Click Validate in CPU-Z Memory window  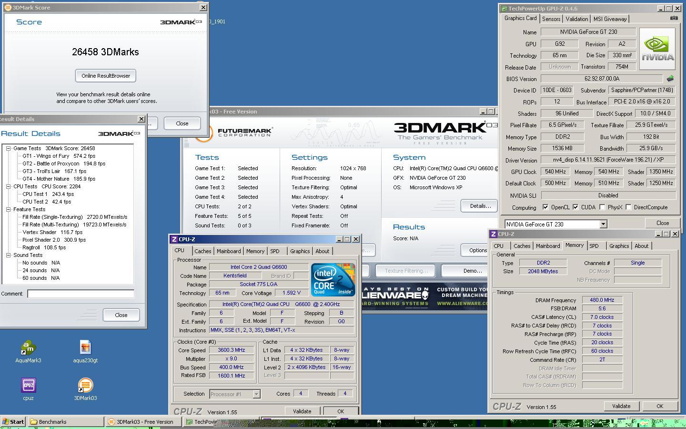(x=621, y=406)
